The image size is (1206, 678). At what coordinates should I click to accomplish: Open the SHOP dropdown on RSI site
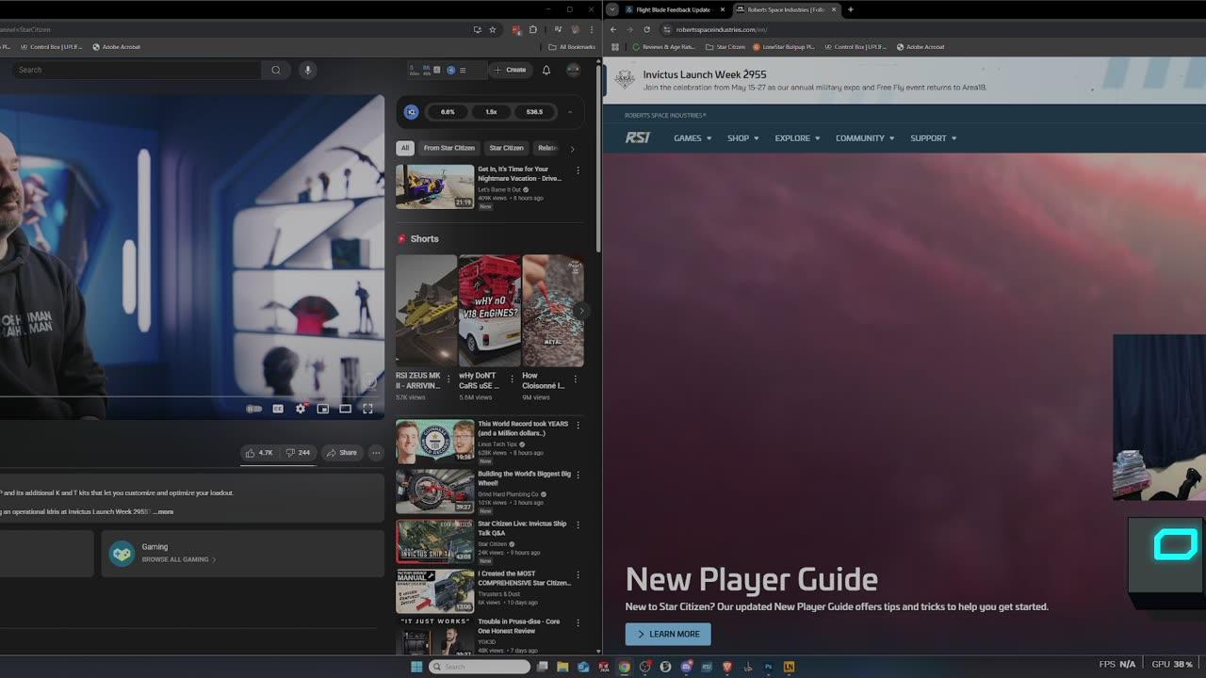tap(743, 138)
